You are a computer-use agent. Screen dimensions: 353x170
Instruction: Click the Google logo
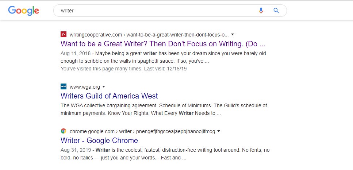click(24, 11)
